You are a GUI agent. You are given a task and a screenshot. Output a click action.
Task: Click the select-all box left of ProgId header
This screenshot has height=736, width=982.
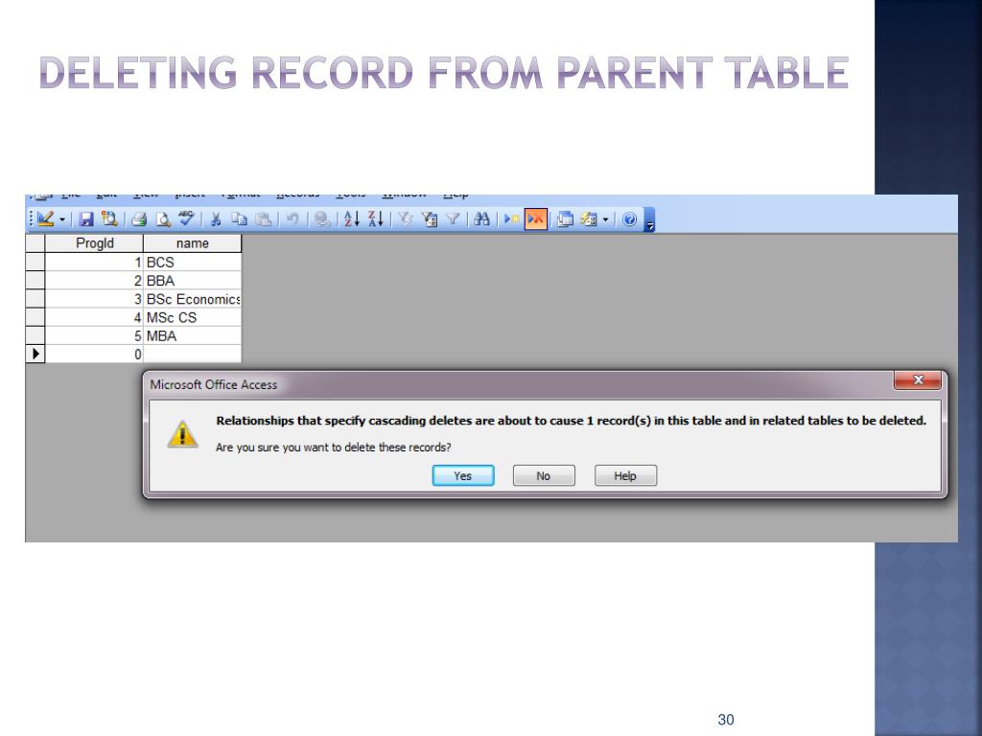point(35,243)
